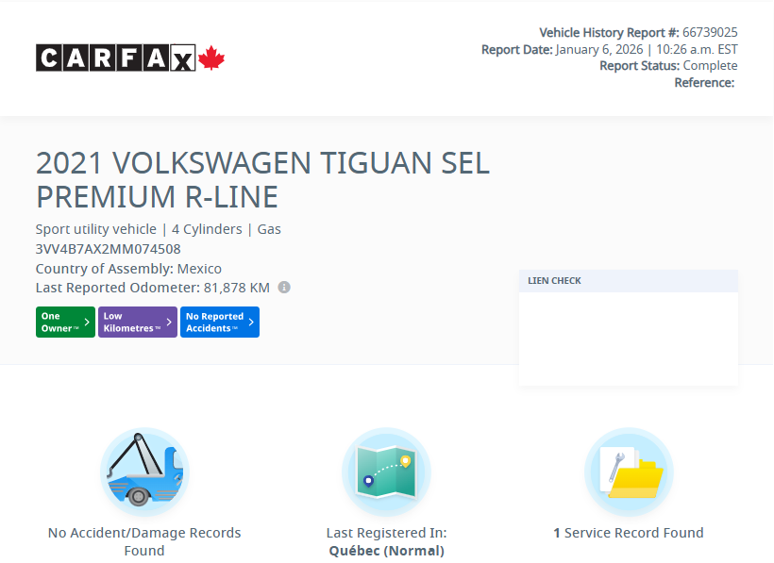Click the green pin on the map icon
This screenshot has width=774, height=563.
[x=405, y=459]
